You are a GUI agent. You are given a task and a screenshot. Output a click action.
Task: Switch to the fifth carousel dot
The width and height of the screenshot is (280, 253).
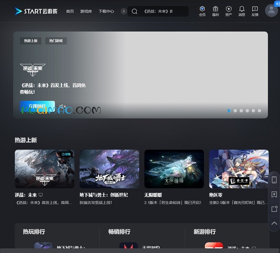click(254, 111)
